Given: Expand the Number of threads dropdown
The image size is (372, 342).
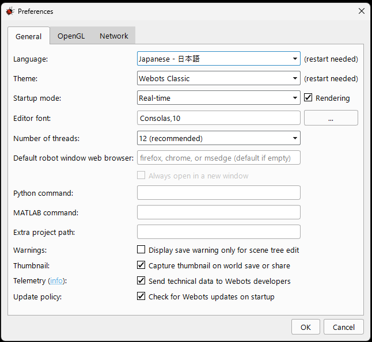Looking at the screenshot, I should (x=218, y=138).
